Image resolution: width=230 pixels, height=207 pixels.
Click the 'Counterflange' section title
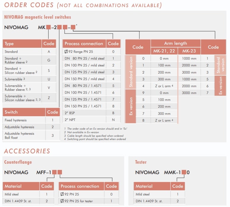tap(18, 162)
